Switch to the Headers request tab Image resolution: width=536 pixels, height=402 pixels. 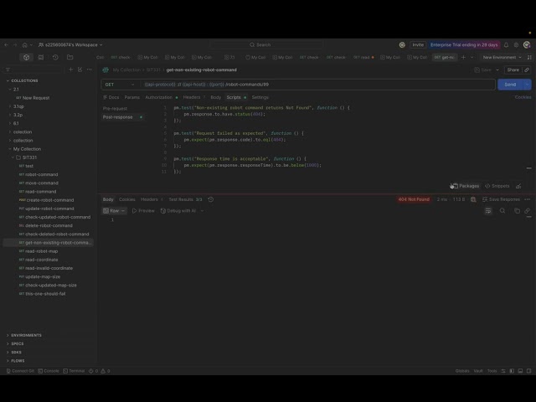click(192, 97)
